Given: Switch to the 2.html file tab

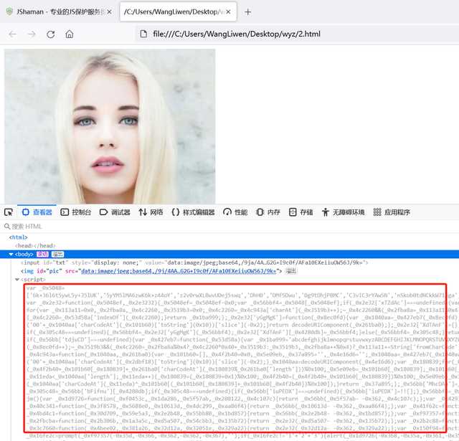Looking at the screenshot, I should tap(178, 11).
